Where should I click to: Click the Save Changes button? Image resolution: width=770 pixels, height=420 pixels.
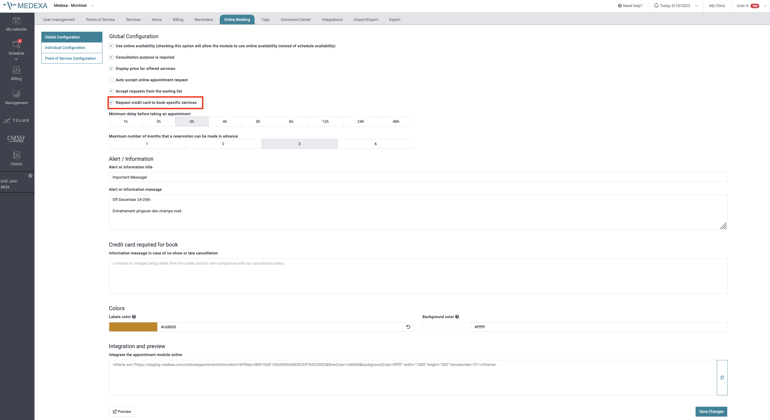(x=711, y=412)
